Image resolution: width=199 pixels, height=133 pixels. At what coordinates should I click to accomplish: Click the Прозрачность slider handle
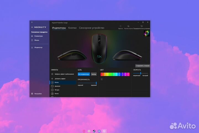[96, 83]
